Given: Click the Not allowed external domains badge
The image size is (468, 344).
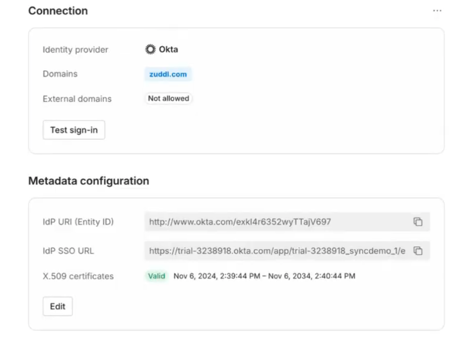Looking at the screenshot, I should coord(168,98).
